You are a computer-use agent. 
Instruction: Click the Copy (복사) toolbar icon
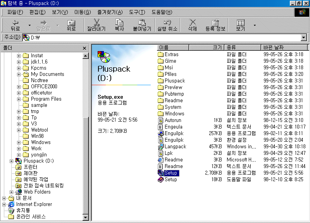(x=119, y=22)
